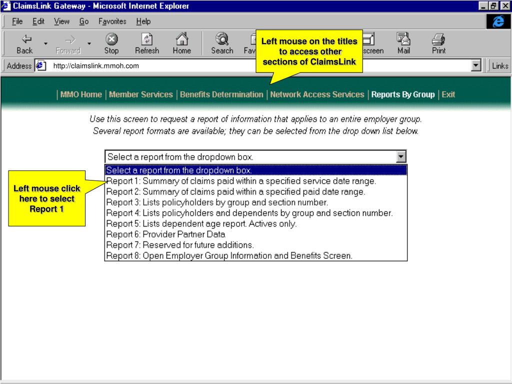
Task: Open the File menu
Action: point(17,21)
